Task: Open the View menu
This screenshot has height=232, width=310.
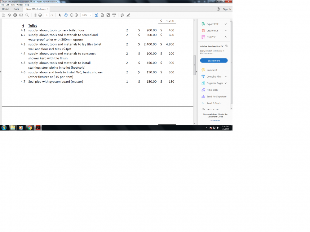Action: [13, 5]
